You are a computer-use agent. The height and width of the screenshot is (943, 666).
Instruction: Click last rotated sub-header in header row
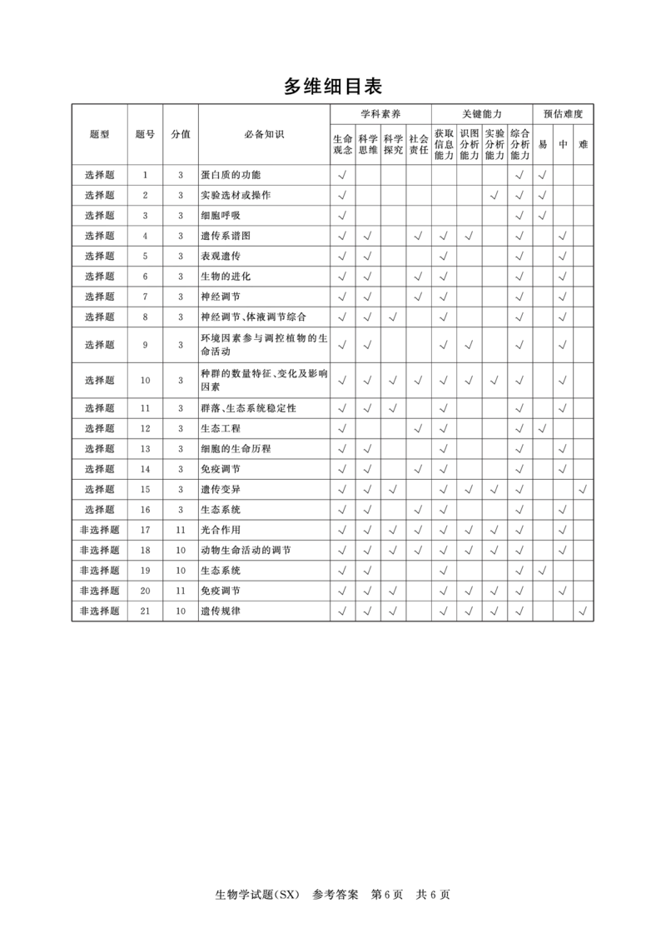tap(586, 143)
